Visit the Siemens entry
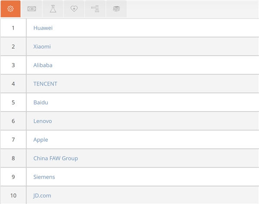Image resolution: width=259 pixels, height=204 pixels. (x=44, y=177)
